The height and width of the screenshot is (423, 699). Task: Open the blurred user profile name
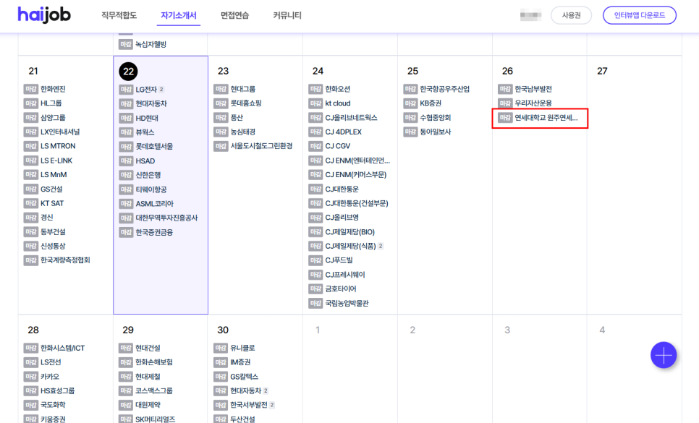(x=530, y=15)
